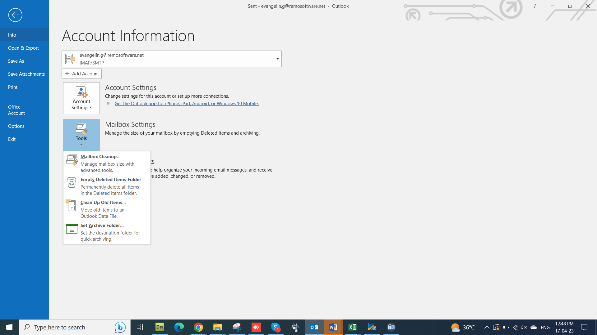This screenshot has height=335, width=597.
Task: Click the recycle bin icon for Empty Deleted Items
Action: (72, 183)
